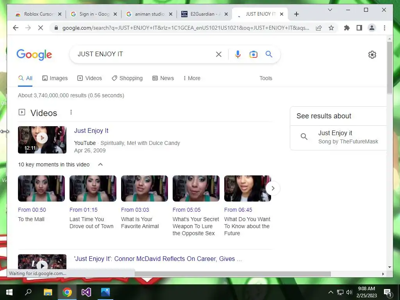Click the Chrome tab search chevron
The width and height of the screenshot is (400, 300).
coord(330,10)
